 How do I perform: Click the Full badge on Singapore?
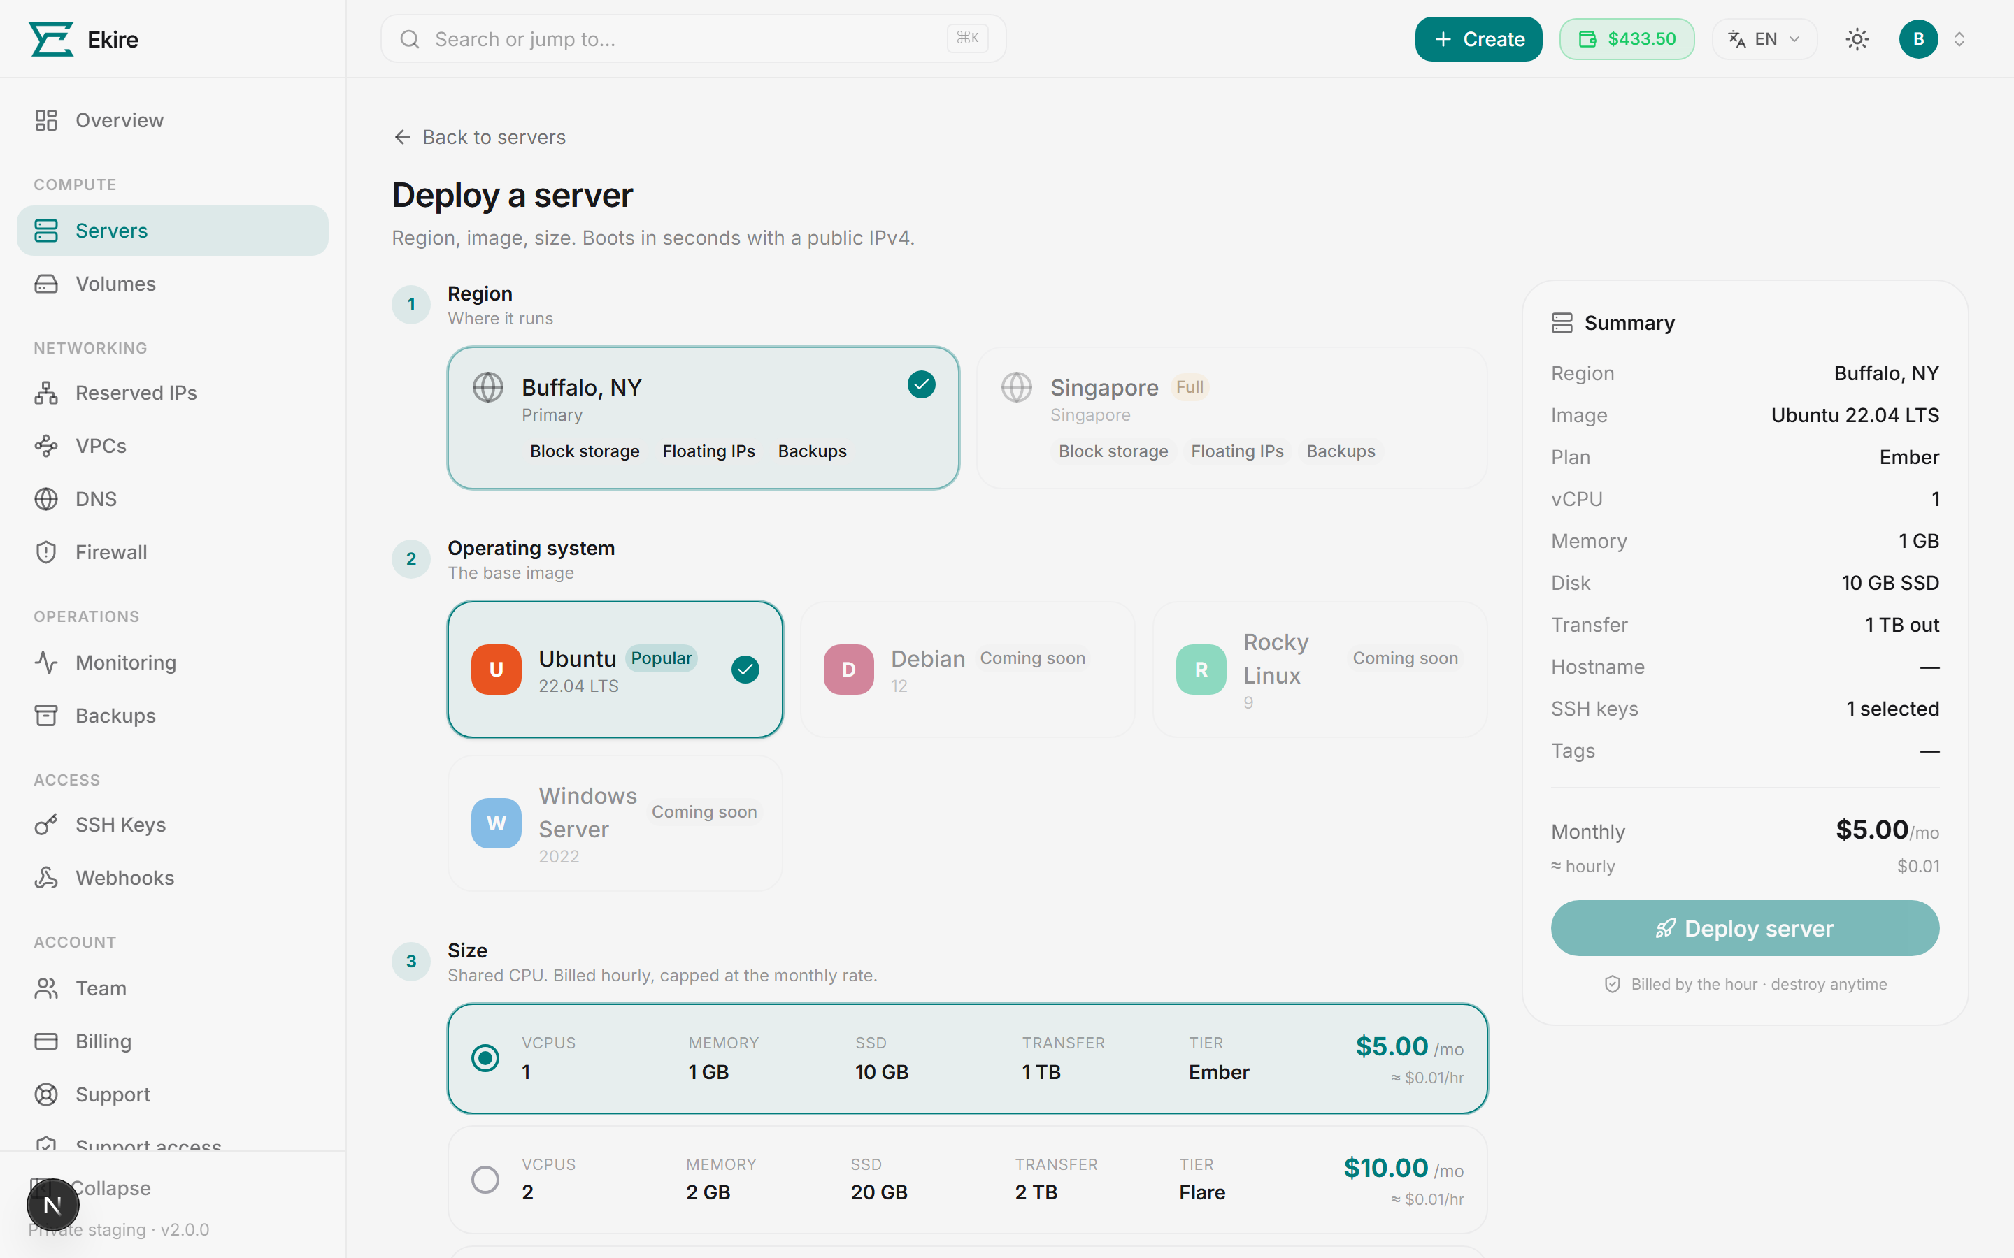click(1190, 387)
